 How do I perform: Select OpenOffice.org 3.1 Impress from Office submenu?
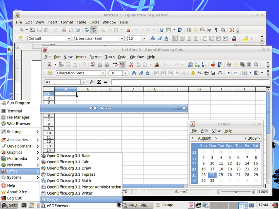coord(71,175)
